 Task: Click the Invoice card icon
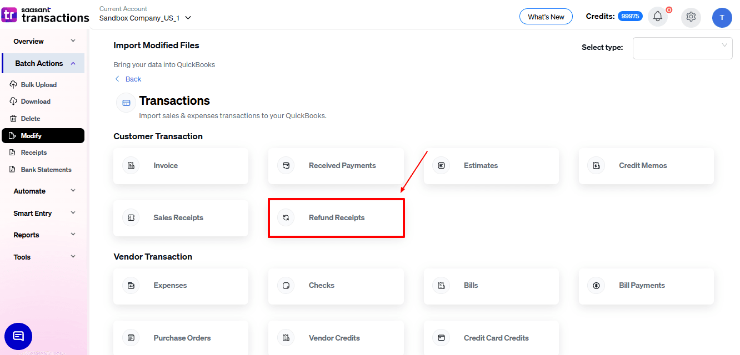pos(131,166)
